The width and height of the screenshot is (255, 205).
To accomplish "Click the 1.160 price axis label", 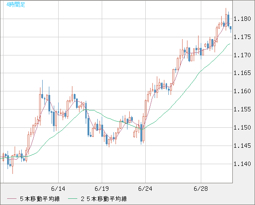I will [x=242, y=91].
